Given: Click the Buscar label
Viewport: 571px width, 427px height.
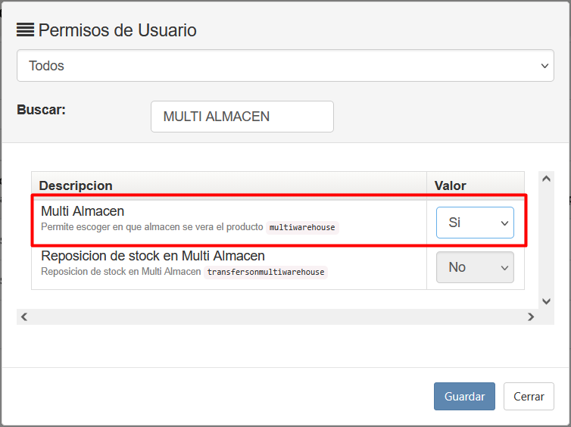Looking at the screenshot, I should (x=41, y=110).
